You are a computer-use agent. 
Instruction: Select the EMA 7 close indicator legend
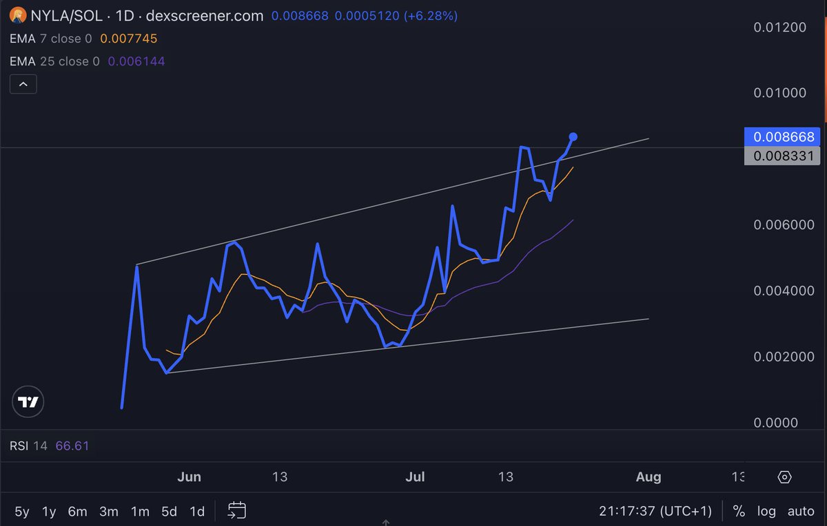51,39
